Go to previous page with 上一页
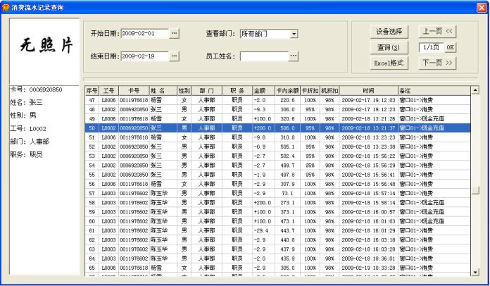490x286 pixels. click(x=438, y=32)
